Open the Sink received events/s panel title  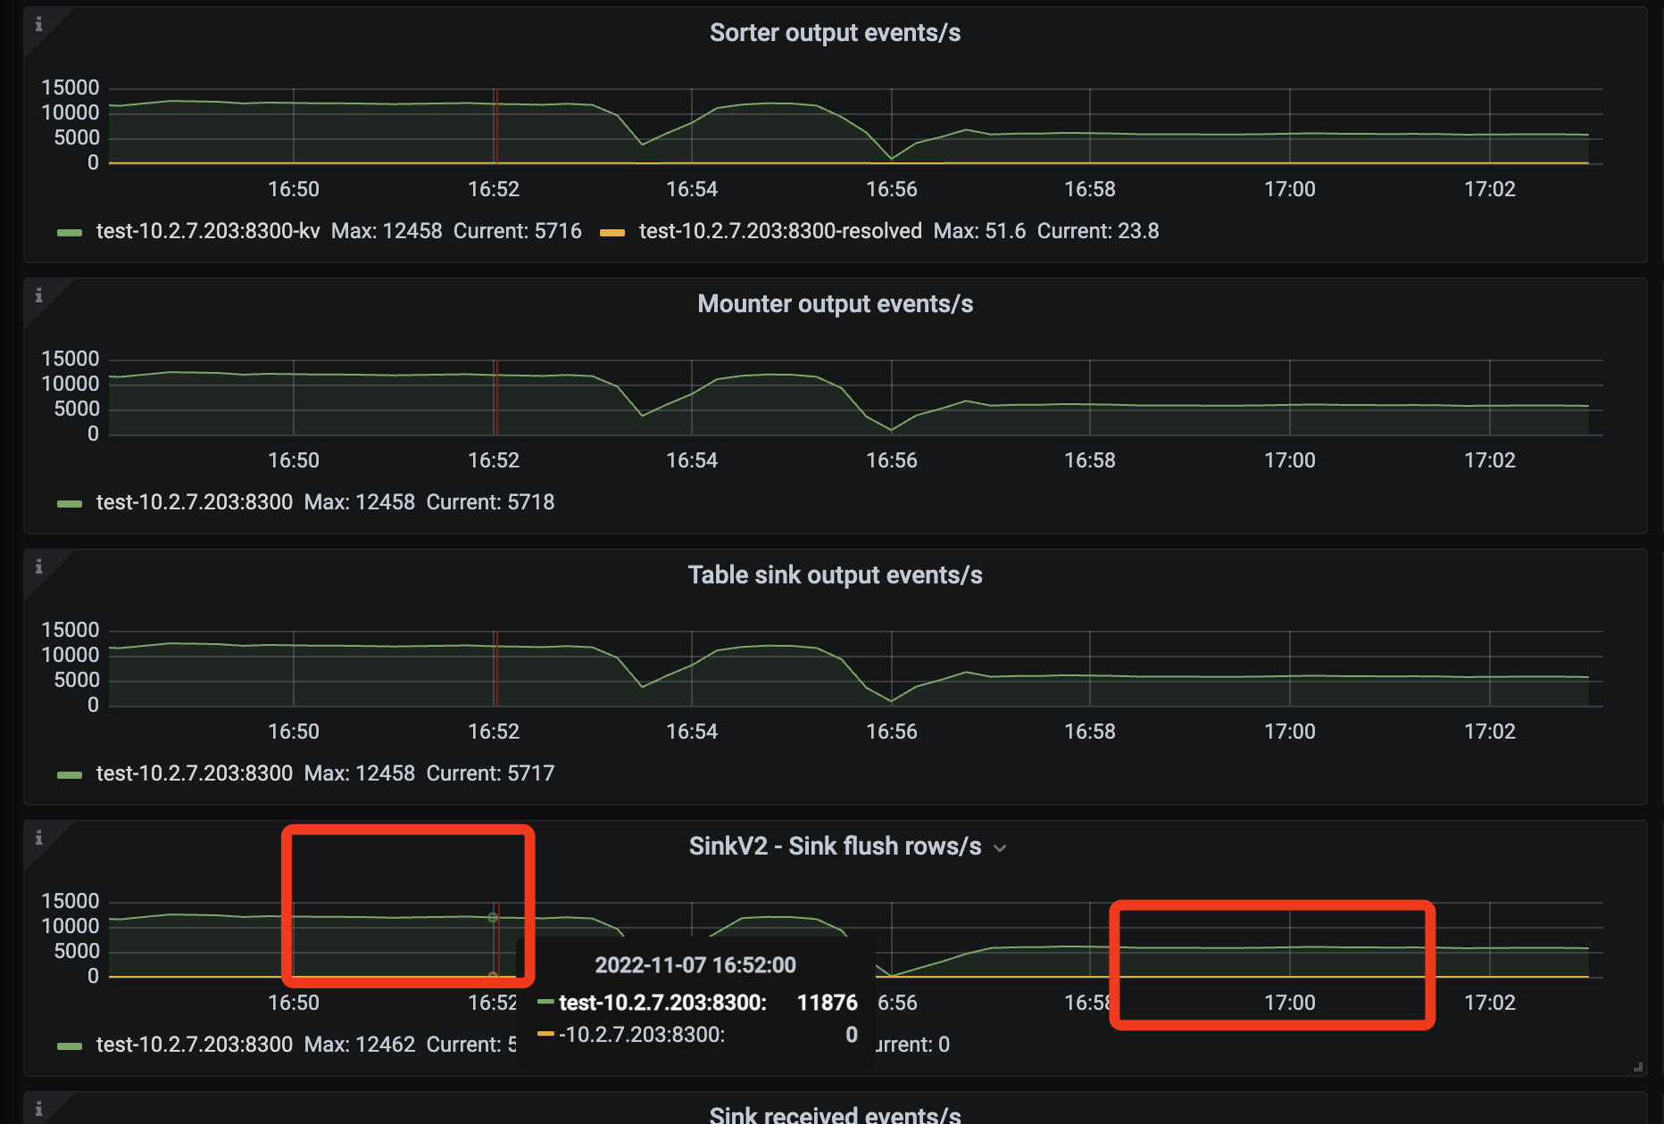[835, 1113]
